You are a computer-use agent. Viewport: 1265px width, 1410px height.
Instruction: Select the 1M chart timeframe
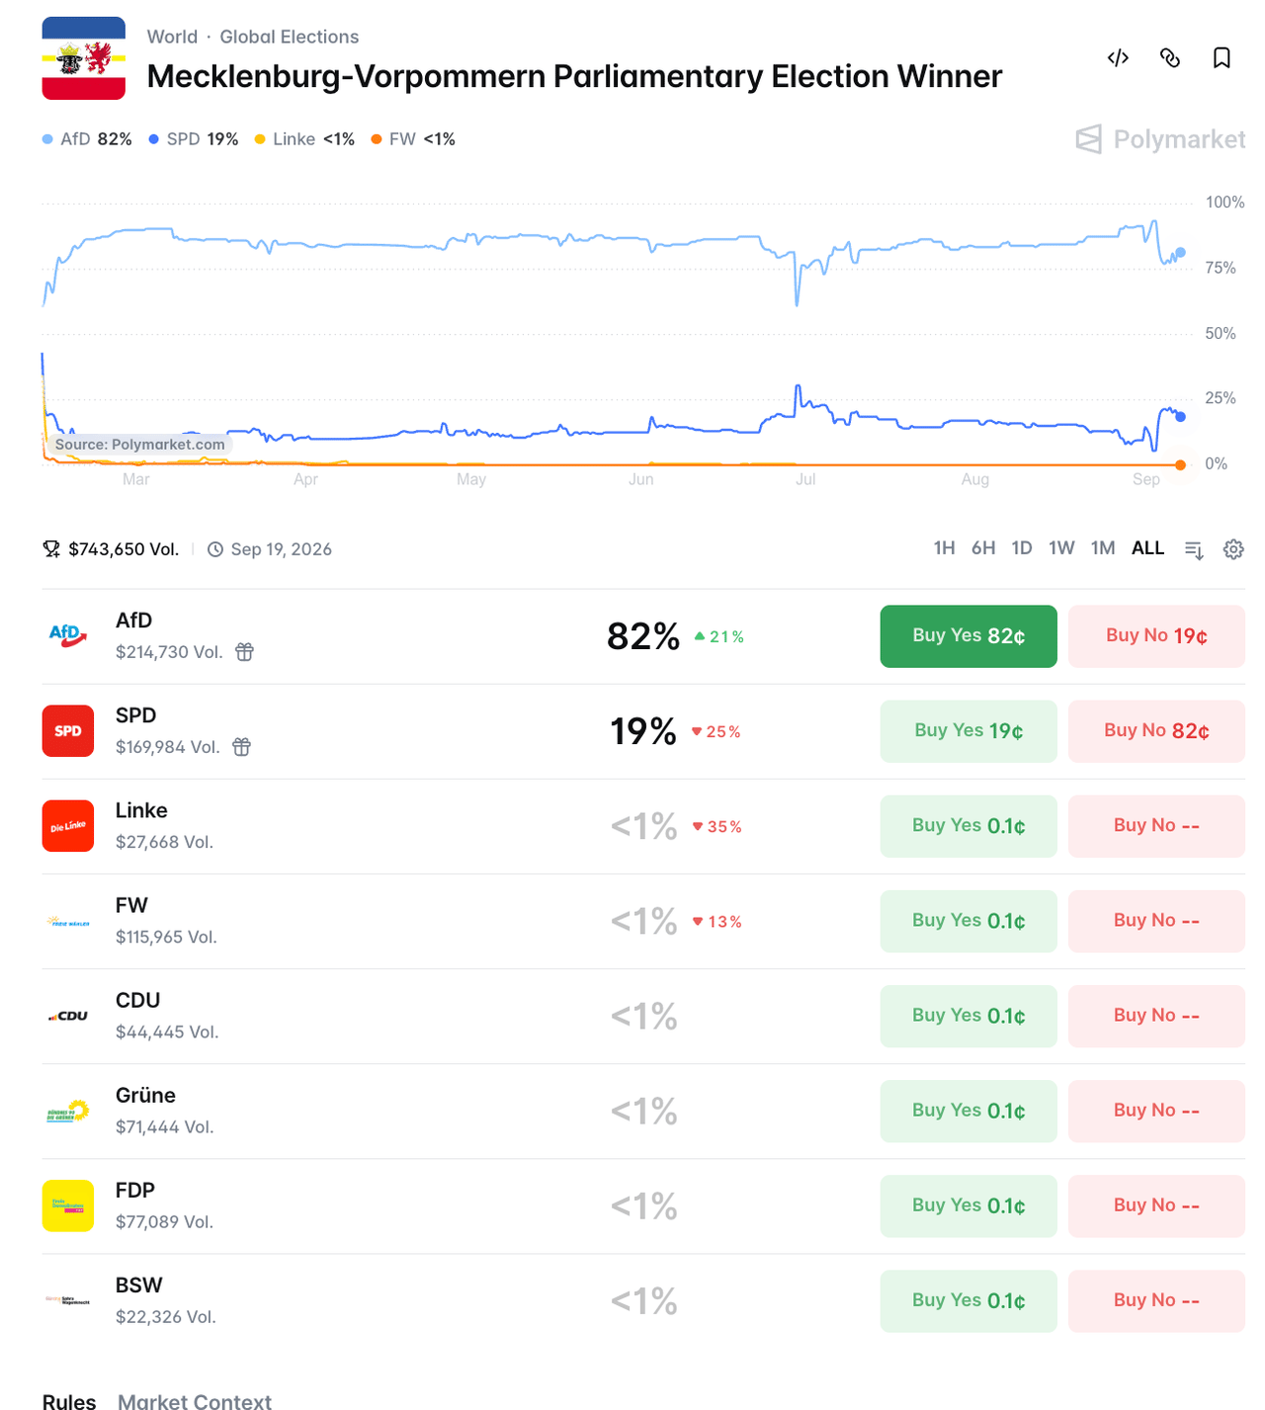click(1103, 548)
